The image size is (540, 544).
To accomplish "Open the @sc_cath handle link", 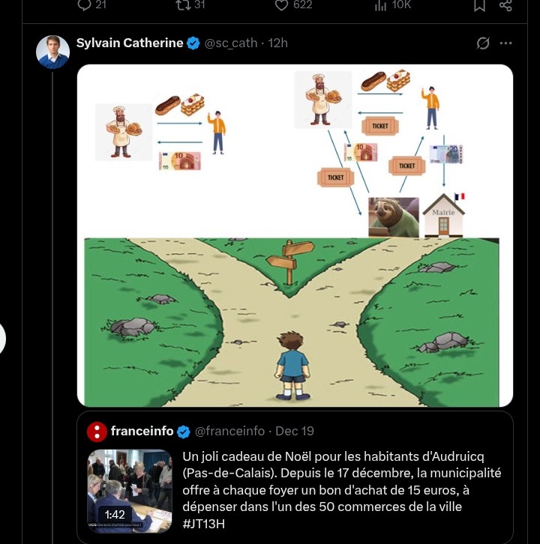I will point(231,43).
